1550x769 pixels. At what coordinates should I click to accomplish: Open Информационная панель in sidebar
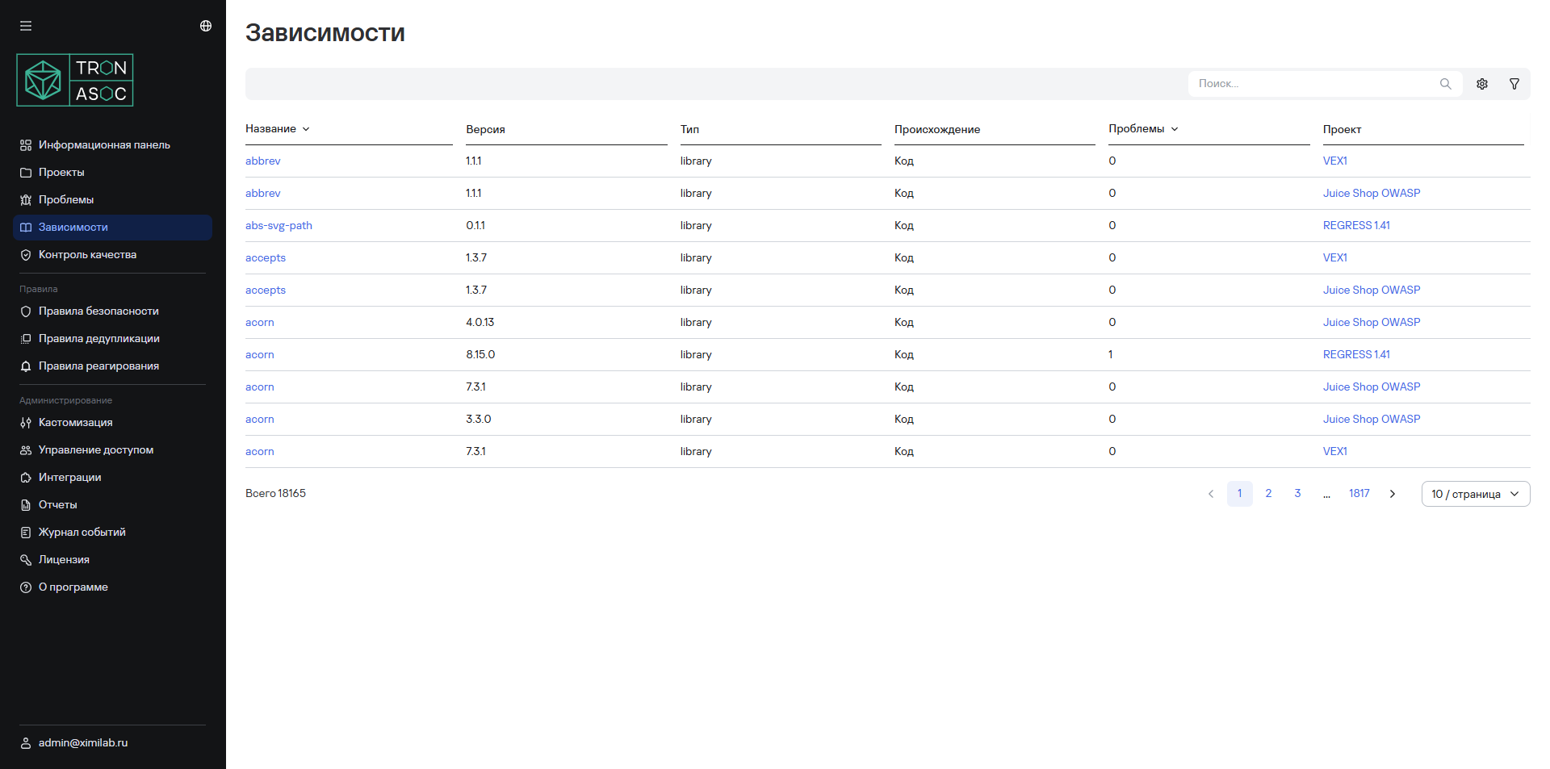(x=104, y=145)
